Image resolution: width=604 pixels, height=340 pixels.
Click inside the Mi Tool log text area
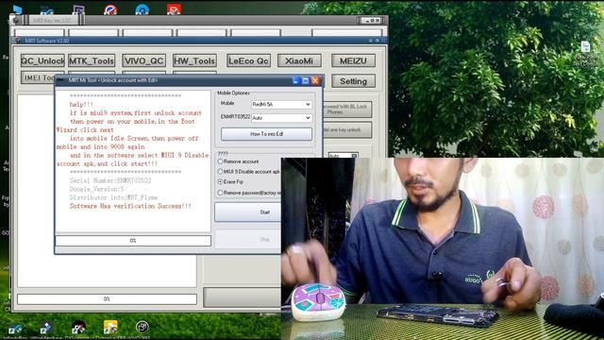[x=133, y=161]
